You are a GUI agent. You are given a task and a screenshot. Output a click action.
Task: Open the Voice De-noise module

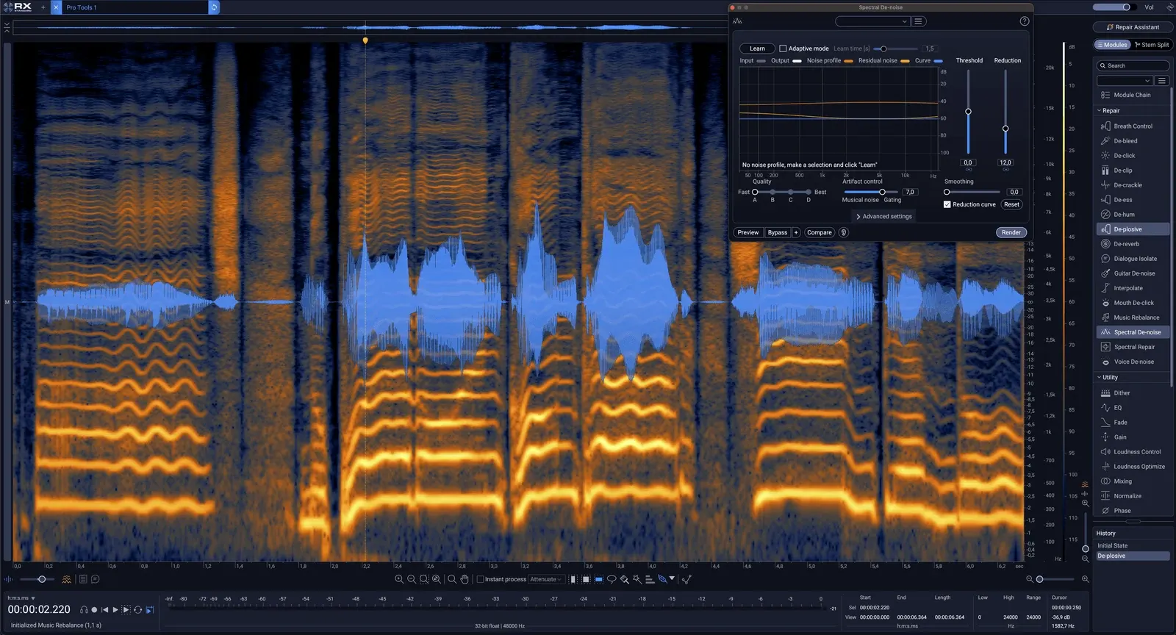pyautogui.click(x=1133, y=362)
